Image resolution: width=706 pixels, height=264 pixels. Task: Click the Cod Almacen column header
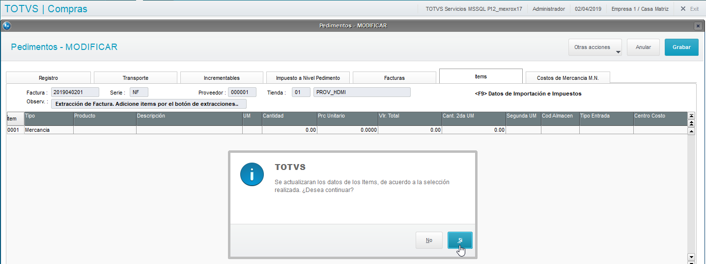560,119
